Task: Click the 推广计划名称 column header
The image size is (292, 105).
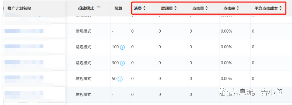Action: 19,8
